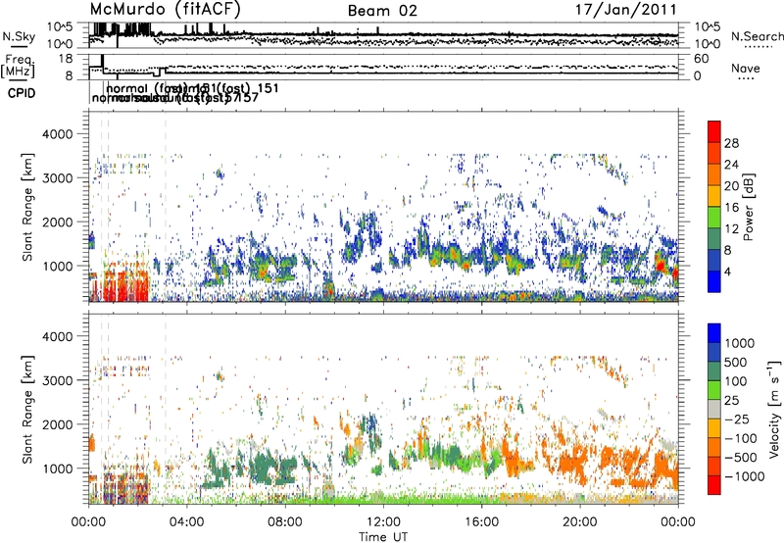
Task: Click the Freq. [MHz] axis label
Action: click(18, 67)
